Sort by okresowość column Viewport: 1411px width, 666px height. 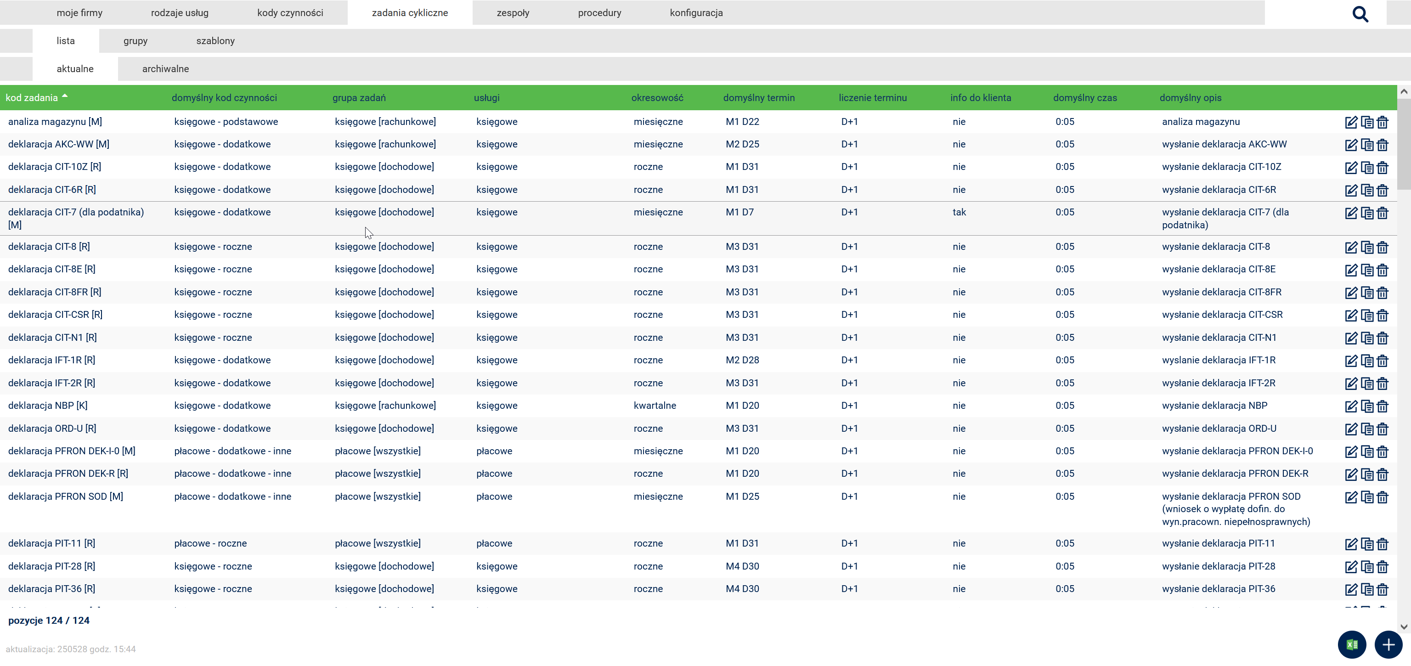point(657,97)
